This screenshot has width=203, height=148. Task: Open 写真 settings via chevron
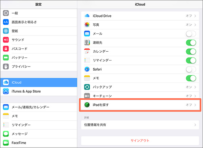point(195,25)
